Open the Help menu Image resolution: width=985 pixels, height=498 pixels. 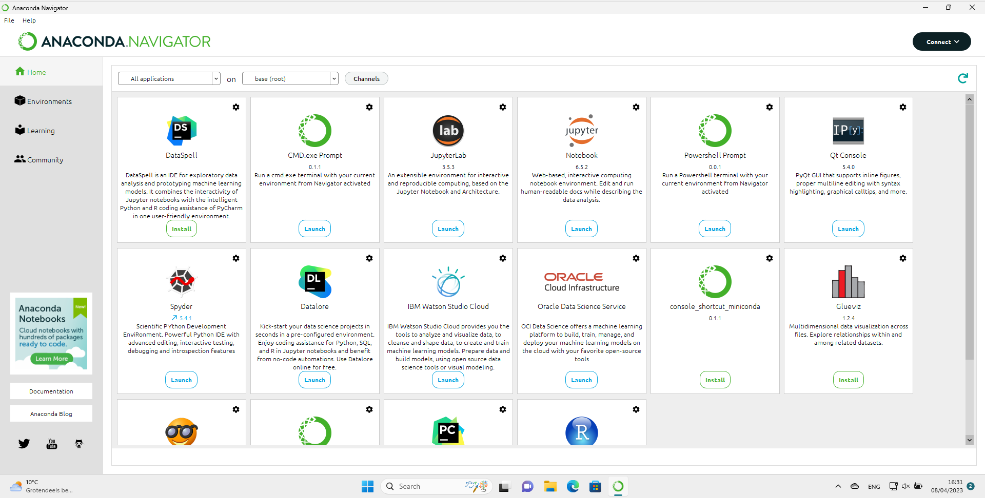click(x=29, y=20)
